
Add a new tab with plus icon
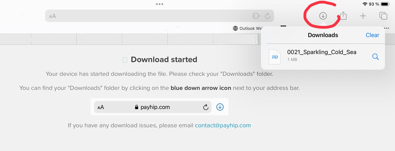tap(363, 16)
